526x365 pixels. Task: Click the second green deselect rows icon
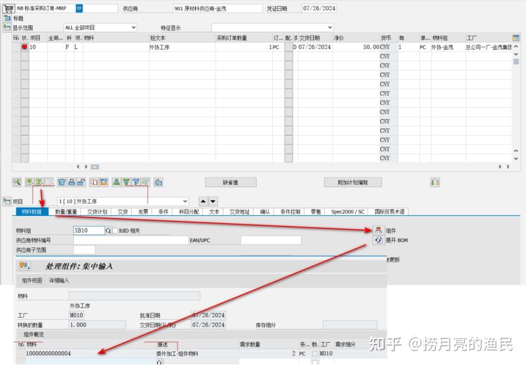(x=39, y=182)
